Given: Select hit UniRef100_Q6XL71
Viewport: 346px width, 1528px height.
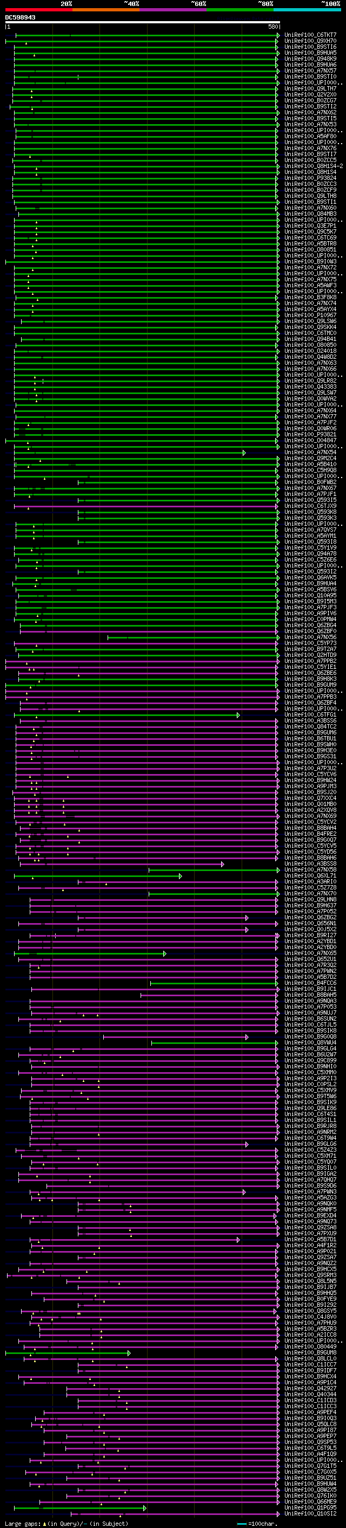Looking at the screenshot, I should 310,876.
